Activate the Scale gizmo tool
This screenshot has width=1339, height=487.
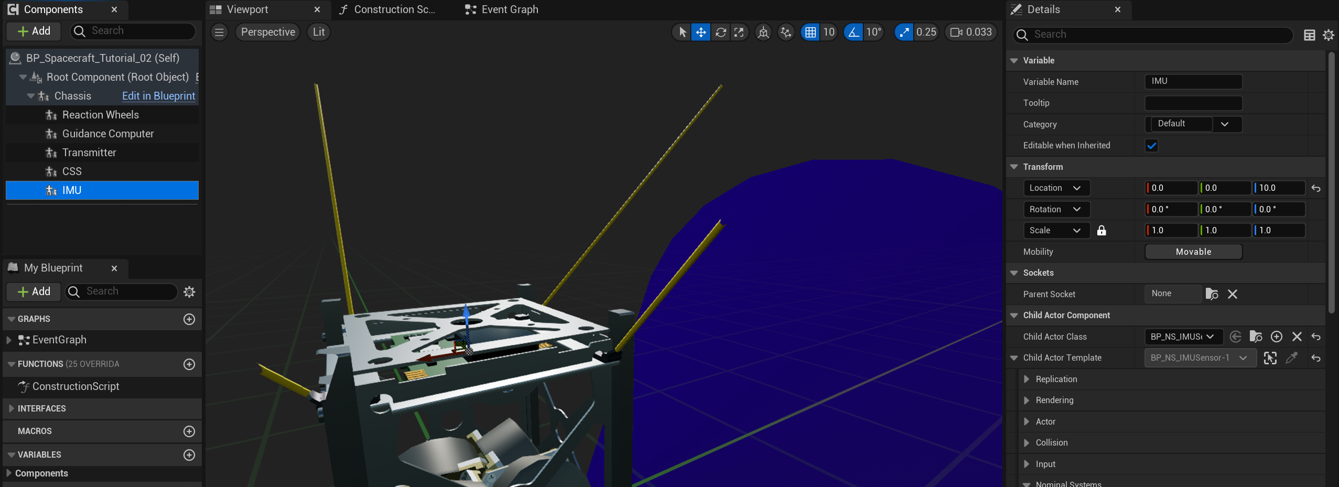tap(739, 32)
